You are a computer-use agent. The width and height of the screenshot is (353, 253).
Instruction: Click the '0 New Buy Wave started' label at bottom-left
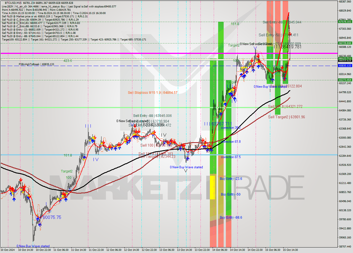[33, 246]
